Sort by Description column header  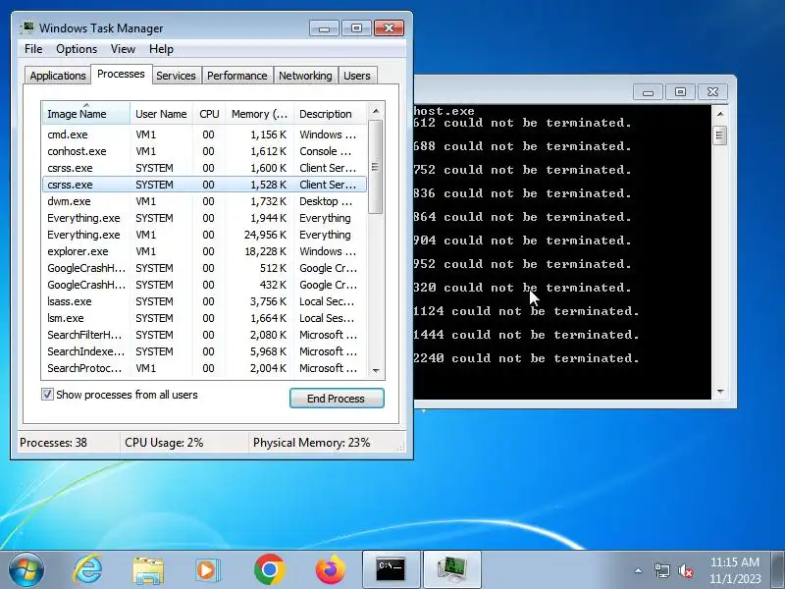pos(331,114)
